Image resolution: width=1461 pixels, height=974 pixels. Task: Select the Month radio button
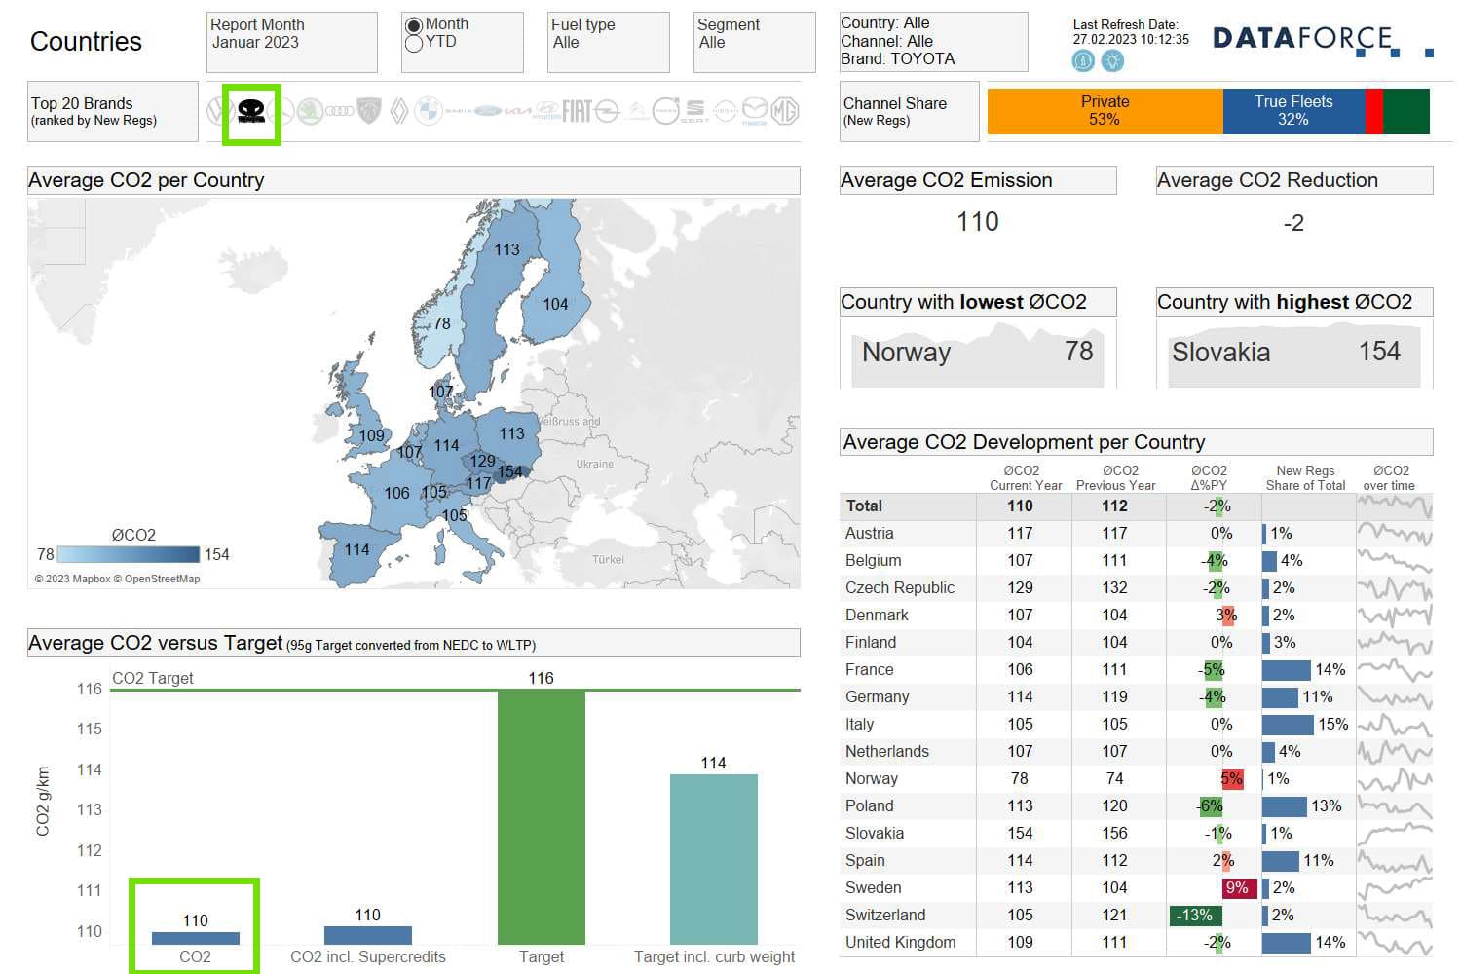tap(414, 25)
